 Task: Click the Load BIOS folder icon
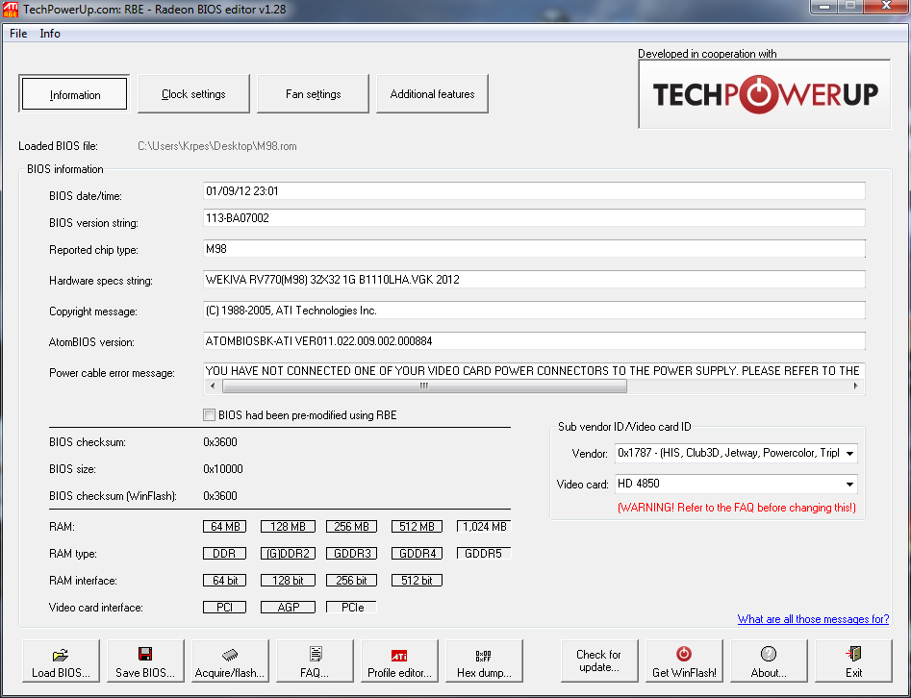(x=60, y=654)
